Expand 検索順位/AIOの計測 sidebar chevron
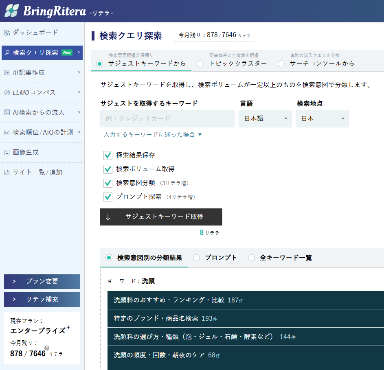This screenshot has width=384, height=370. point(79,132)
